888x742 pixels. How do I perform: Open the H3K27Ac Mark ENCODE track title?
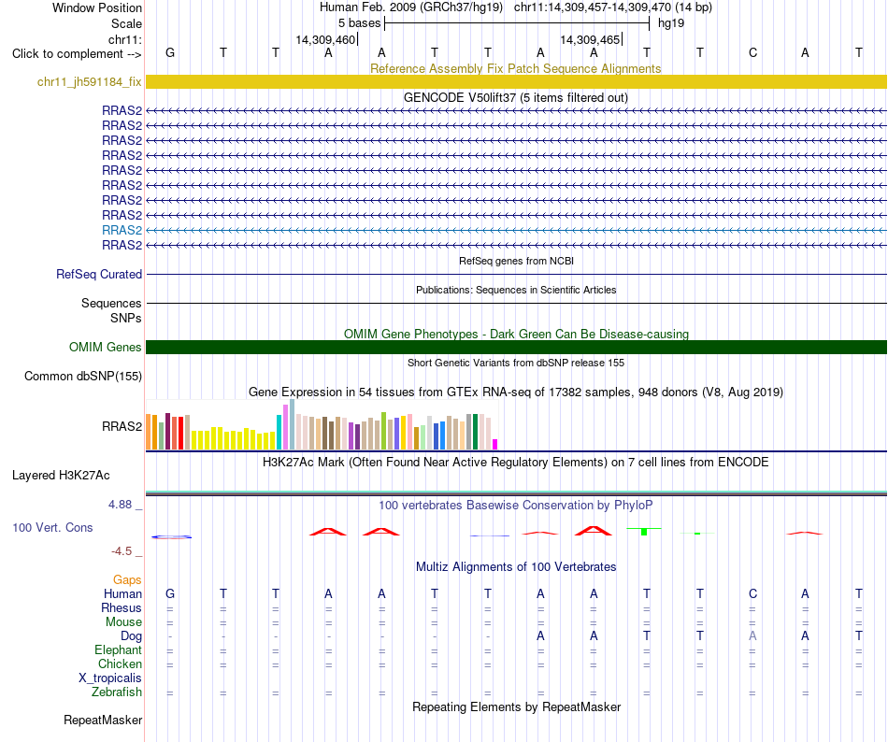coord(515,463)
